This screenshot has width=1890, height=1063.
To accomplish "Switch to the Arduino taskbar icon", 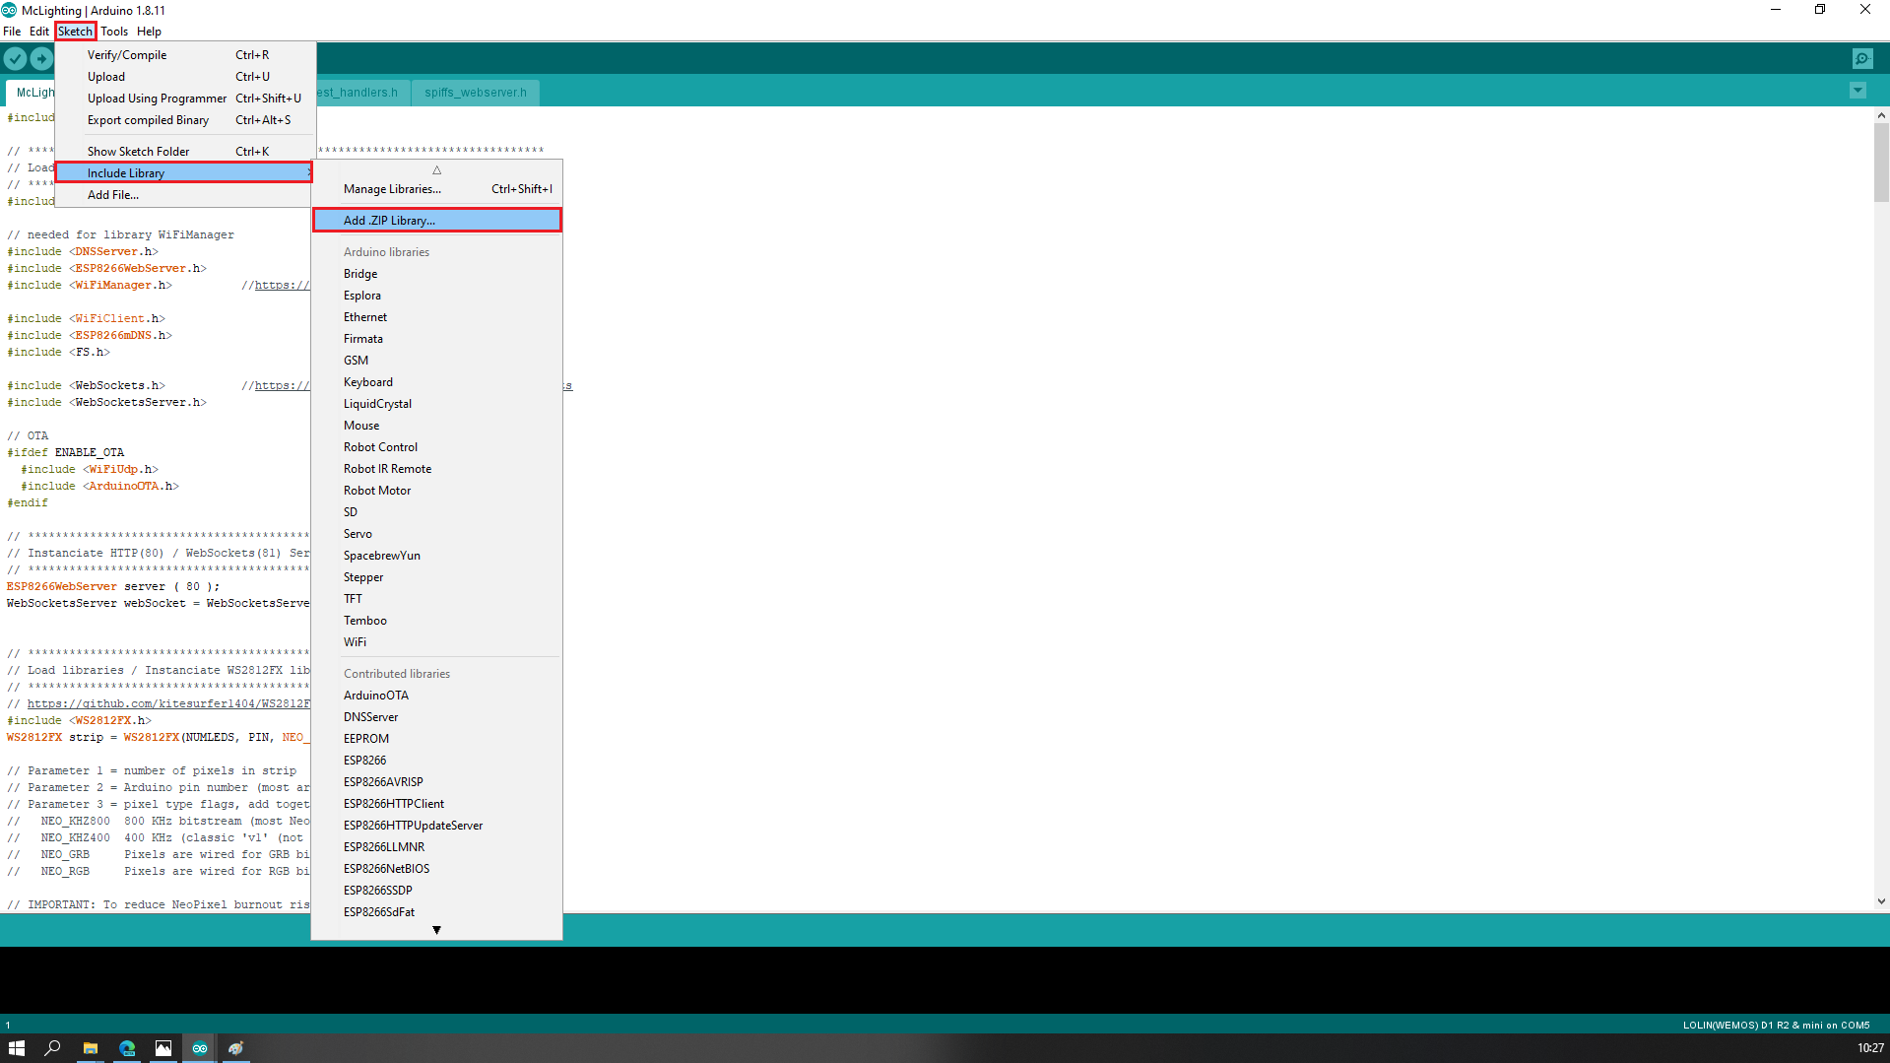I will pos(200,1048).
